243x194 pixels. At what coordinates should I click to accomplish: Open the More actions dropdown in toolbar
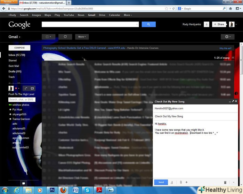82,37
